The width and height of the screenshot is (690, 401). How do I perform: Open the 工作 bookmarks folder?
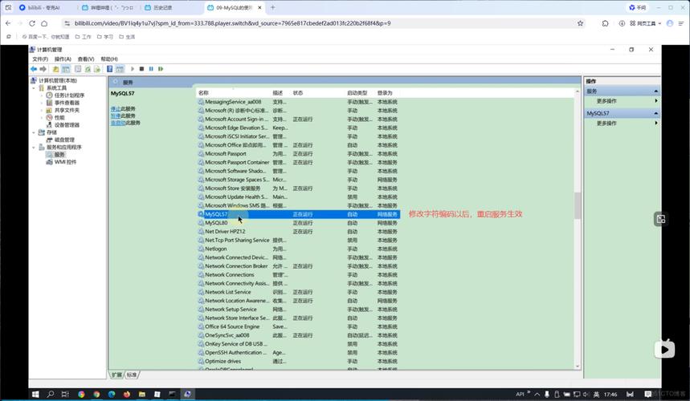[x=84, y=36]
